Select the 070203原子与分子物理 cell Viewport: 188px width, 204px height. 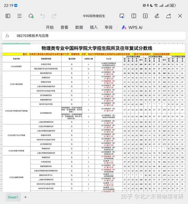[x=16, y=135]
